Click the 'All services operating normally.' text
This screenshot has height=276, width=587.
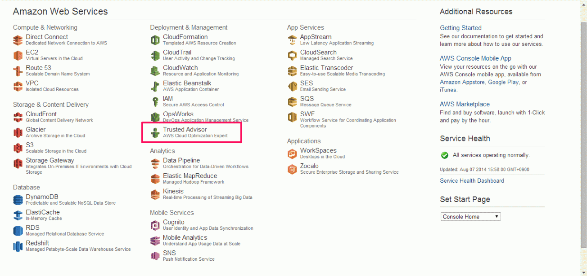click(x=491, y=155)
